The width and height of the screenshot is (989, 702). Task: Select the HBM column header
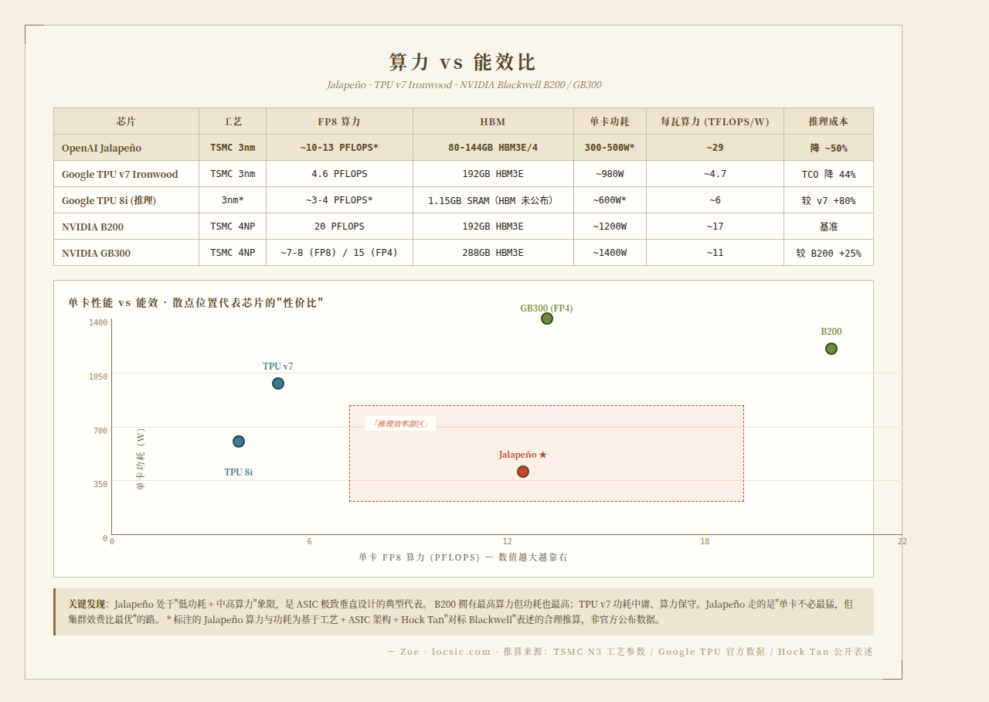(493, 121)
